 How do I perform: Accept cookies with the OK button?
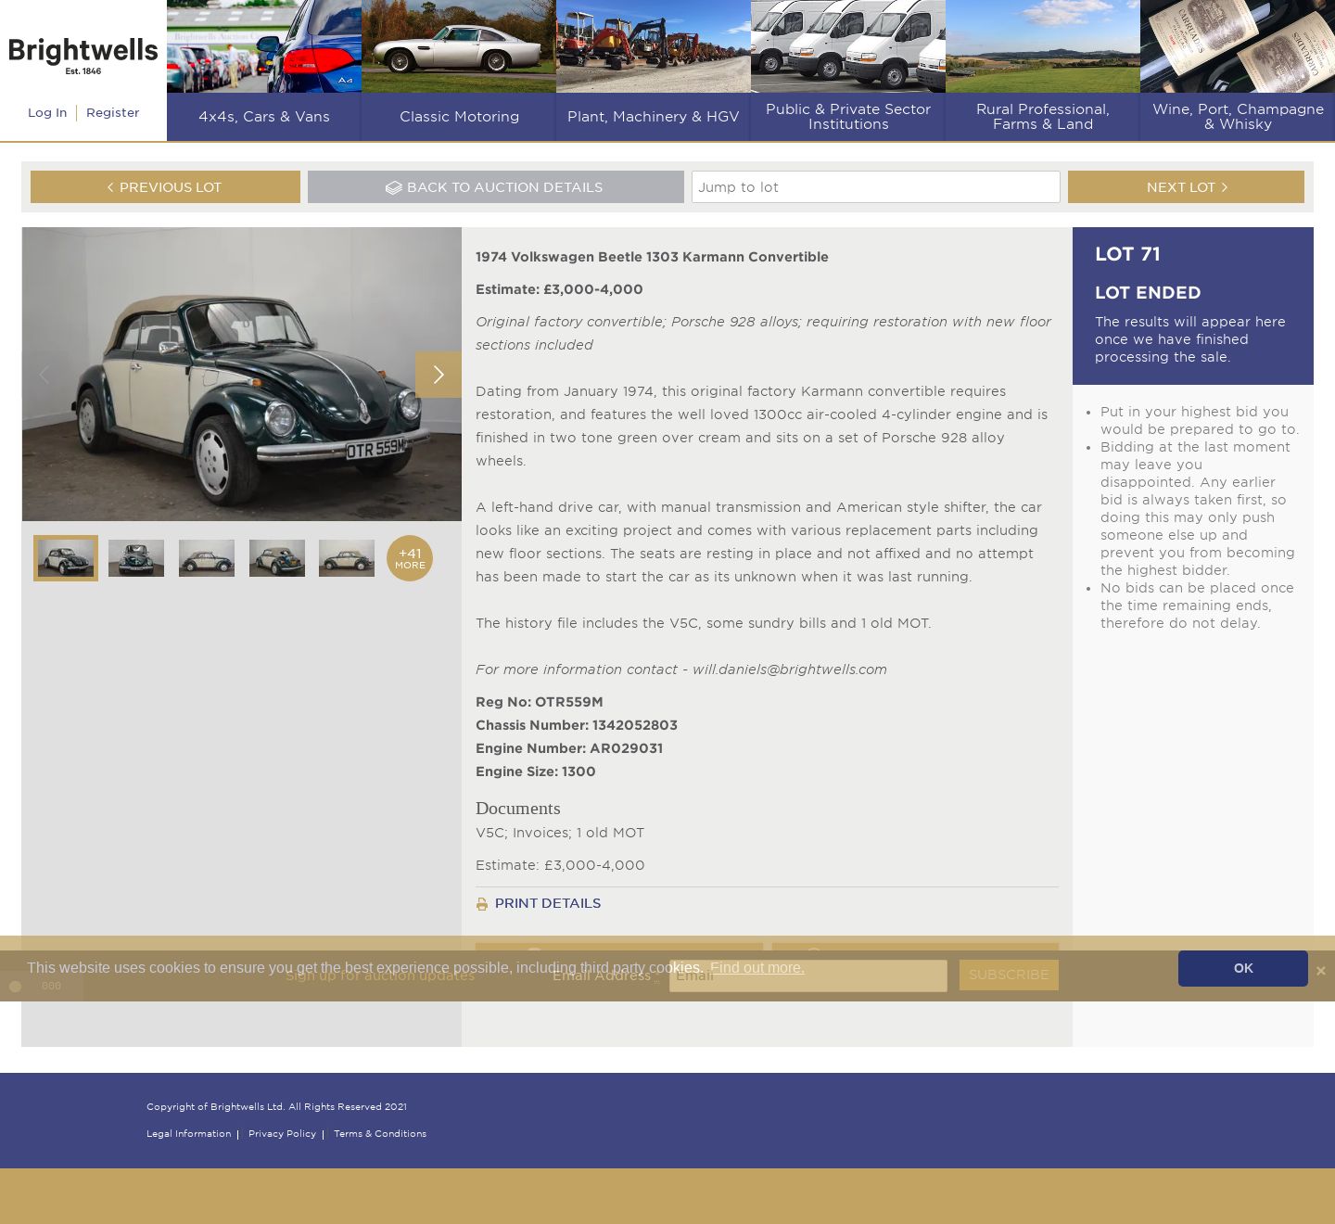pos(1243,968)
